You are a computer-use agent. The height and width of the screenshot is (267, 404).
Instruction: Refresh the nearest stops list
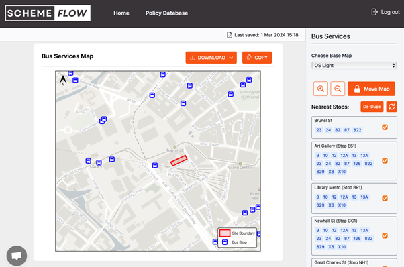(392, 107)
